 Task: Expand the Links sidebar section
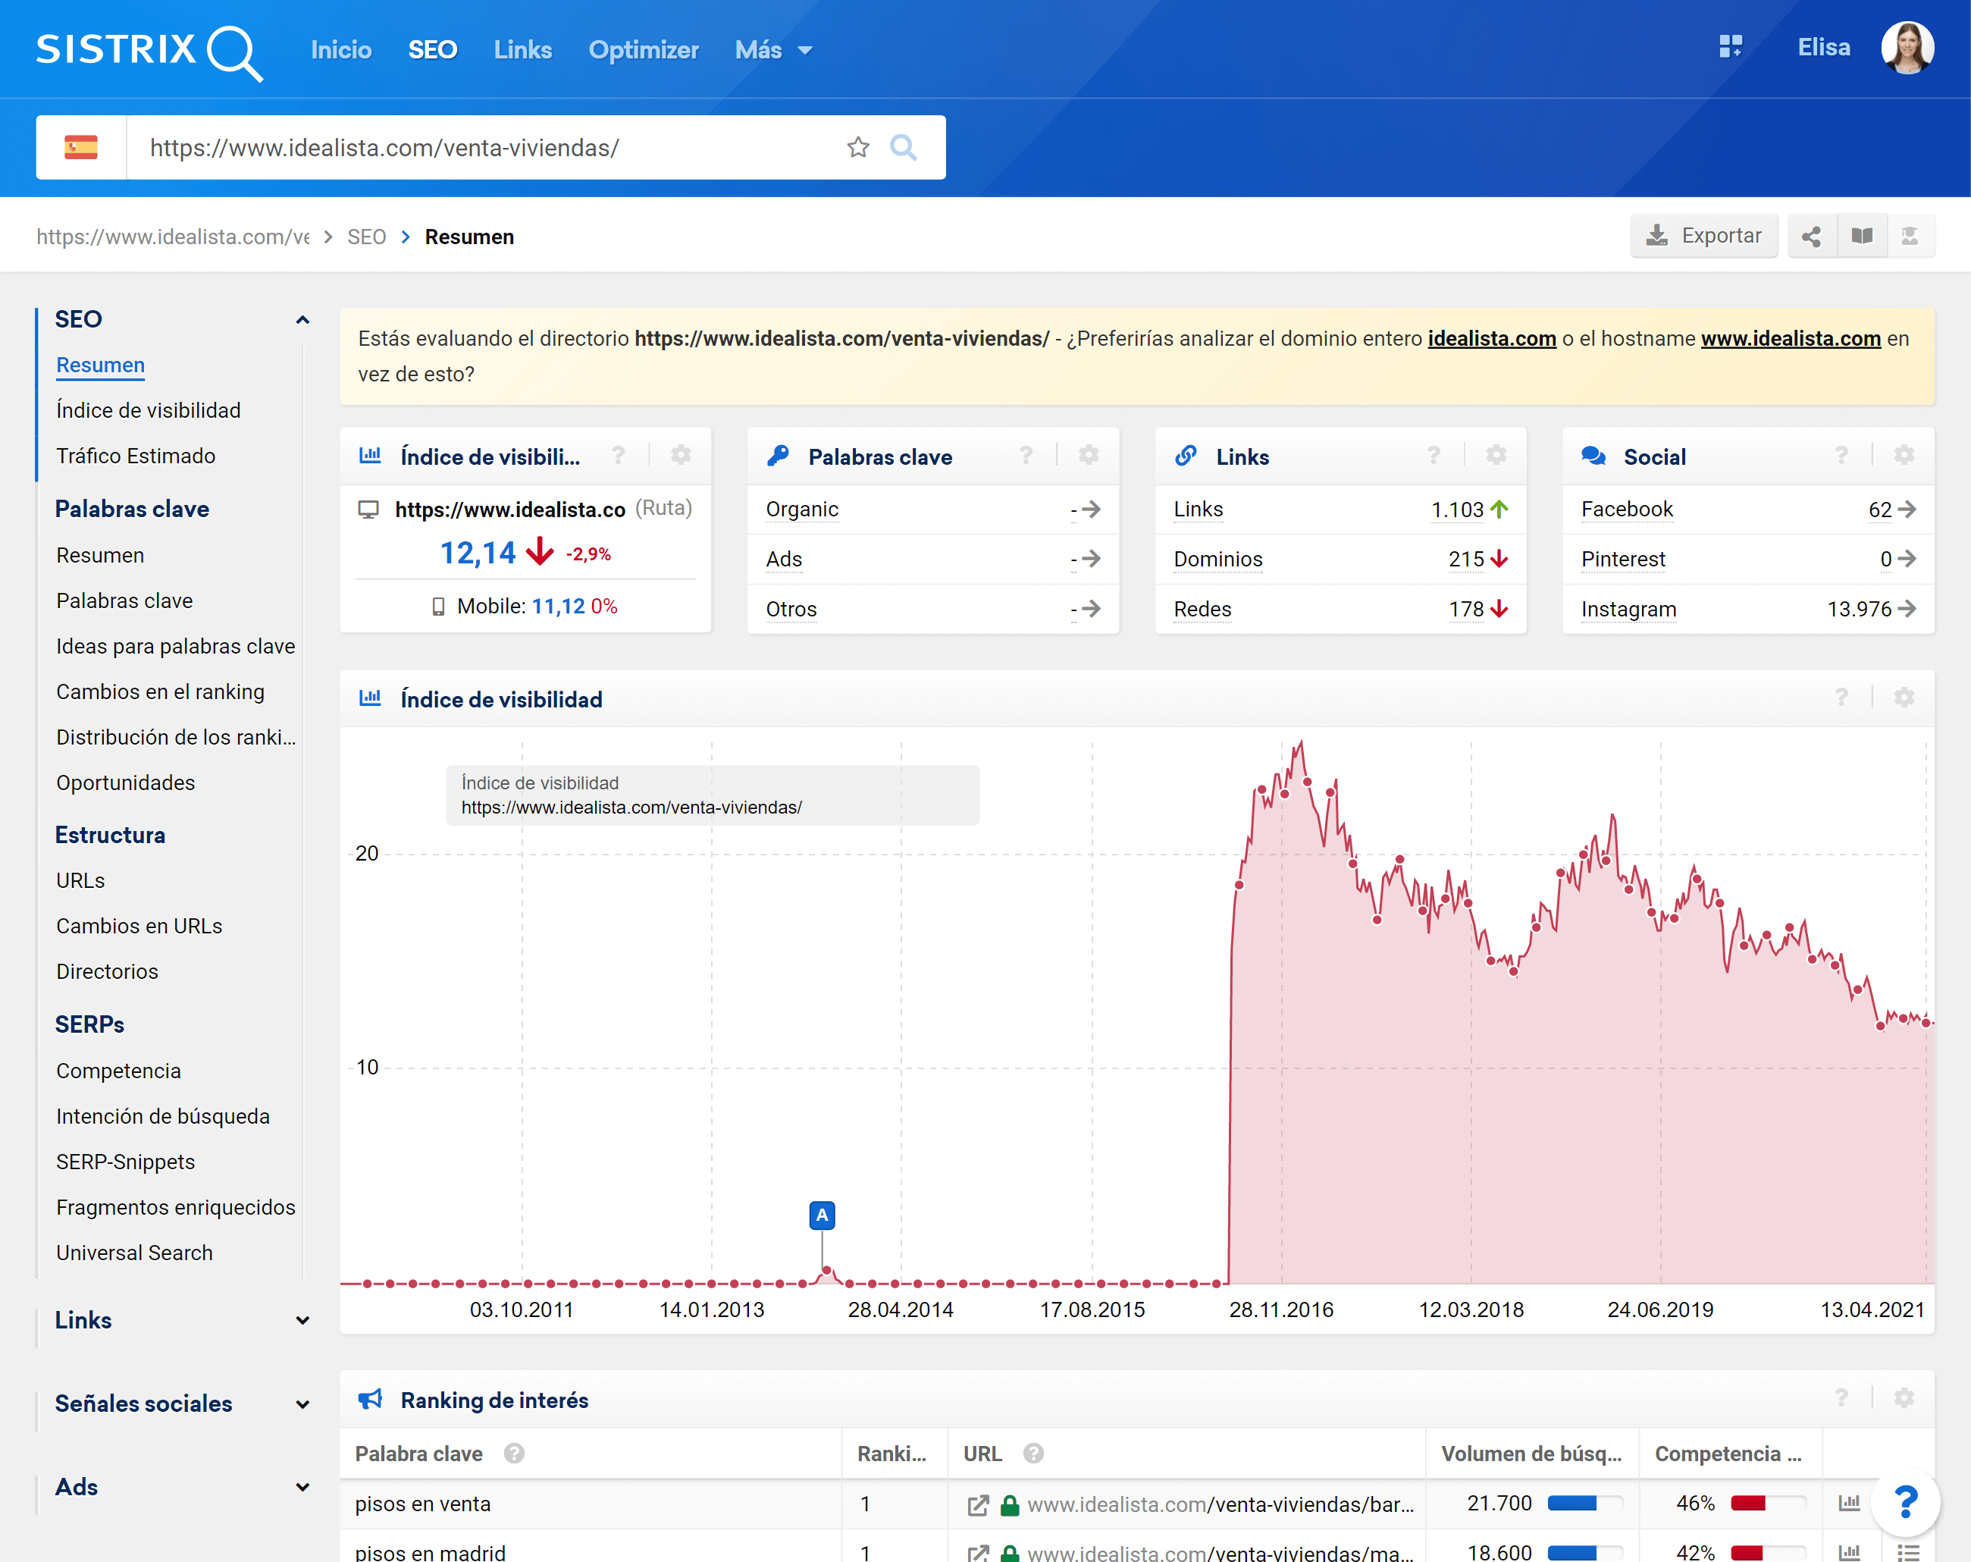tap(302, 1321)
